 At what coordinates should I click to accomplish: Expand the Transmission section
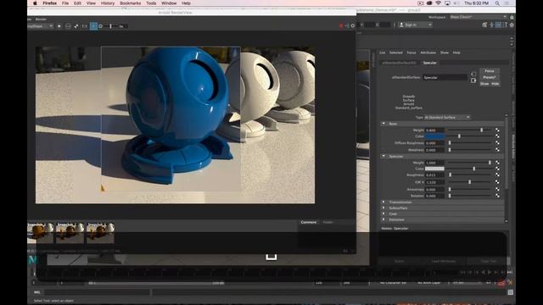pos(383,202)
